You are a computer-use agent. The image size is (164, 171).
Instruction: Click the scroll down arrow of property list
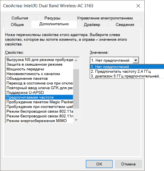click(76, 120)
